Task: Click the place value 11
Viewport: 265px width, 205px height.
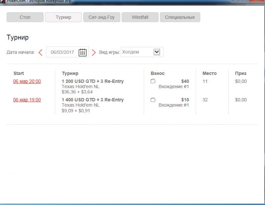Action: point(205,81)
